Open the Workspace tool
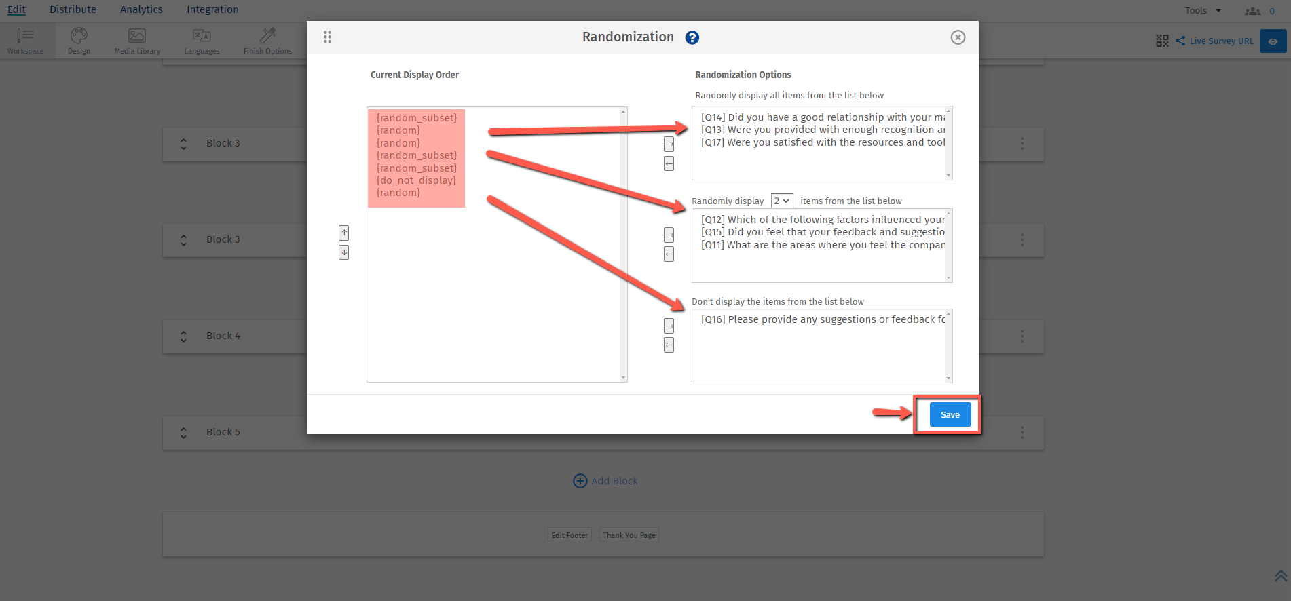Image resolution: width=1291 pixels, height=601 pixels. 25,41
